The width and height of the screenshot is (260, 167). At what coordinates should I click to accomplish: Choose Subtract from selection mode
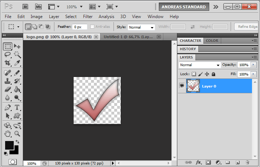[41, 27]
